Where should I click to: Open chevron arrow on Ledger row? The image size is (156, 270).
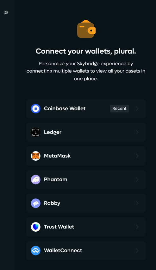click(x=137, y=132)
